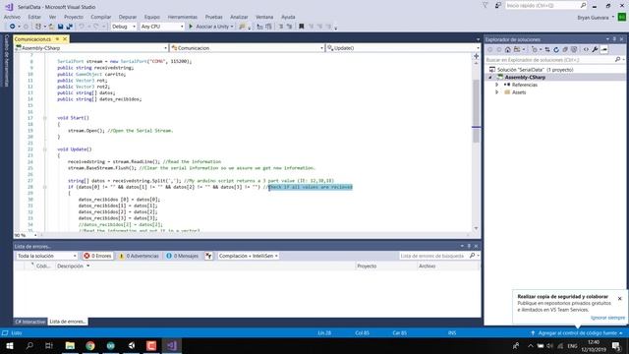Expand the Referencias node
The image size is (629, 354).
click(x=496, y=85)
